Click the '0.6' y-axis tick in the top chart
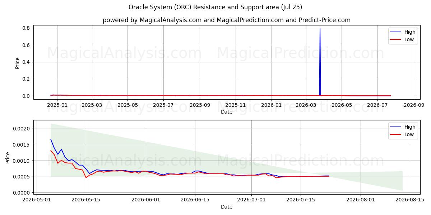The height and width of the screenshot is (215, 431). (x=27, y=45)
